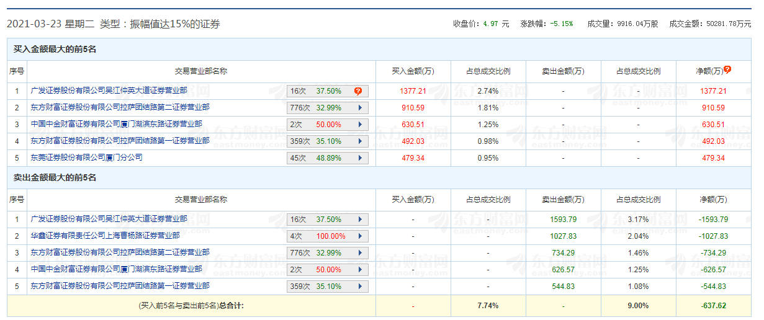Click the arrow icon beside 45次 48.89%
Screen dimensions: 764x320
point(360,158)
